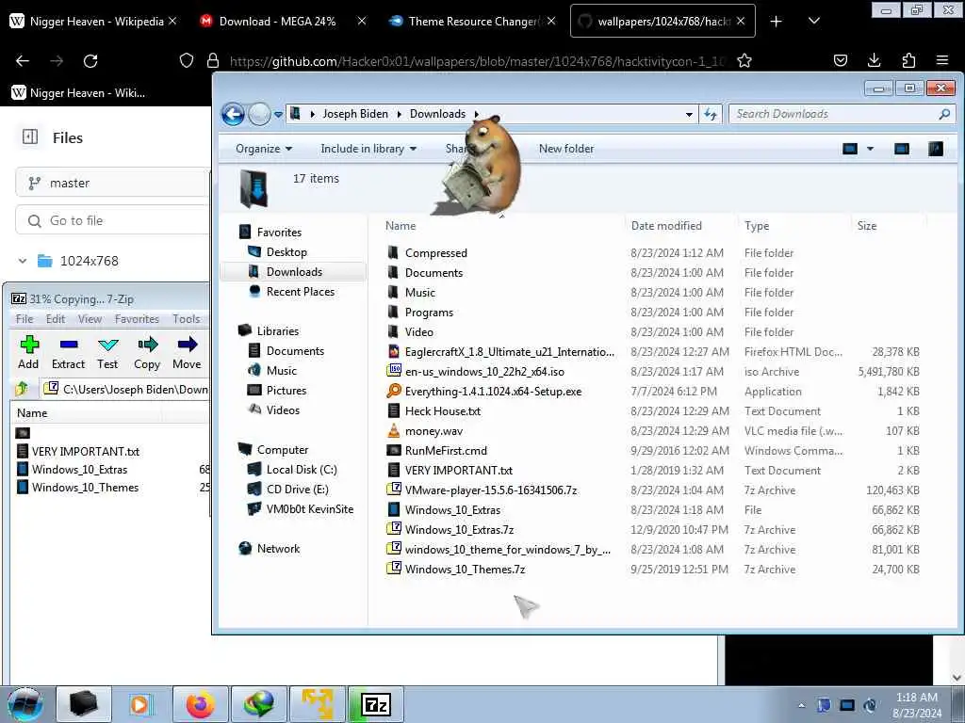Click List all tabs chevron

[x=813, y=21]
